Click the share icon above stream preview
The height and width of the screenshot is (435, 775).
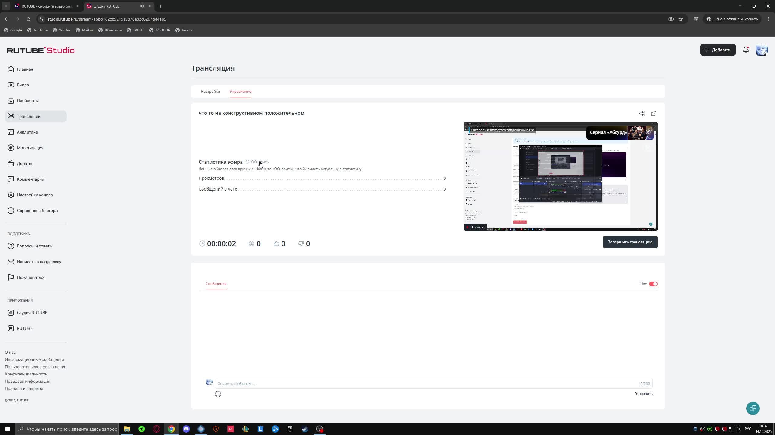tap(641, 114)
